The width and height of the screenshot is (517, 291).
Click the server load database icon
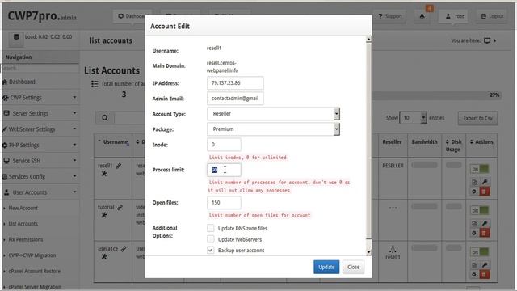coord(16,36)
